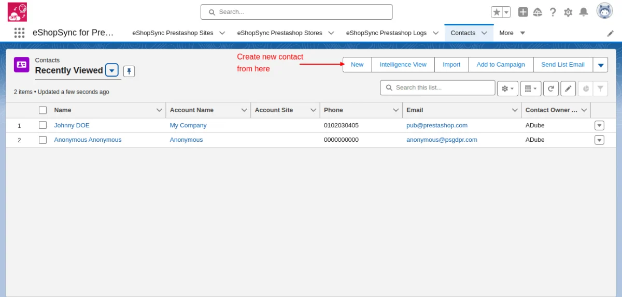
Task: Open Contact Owner column menu chevron
Action: pyautogui.click(x=584, y=110)
